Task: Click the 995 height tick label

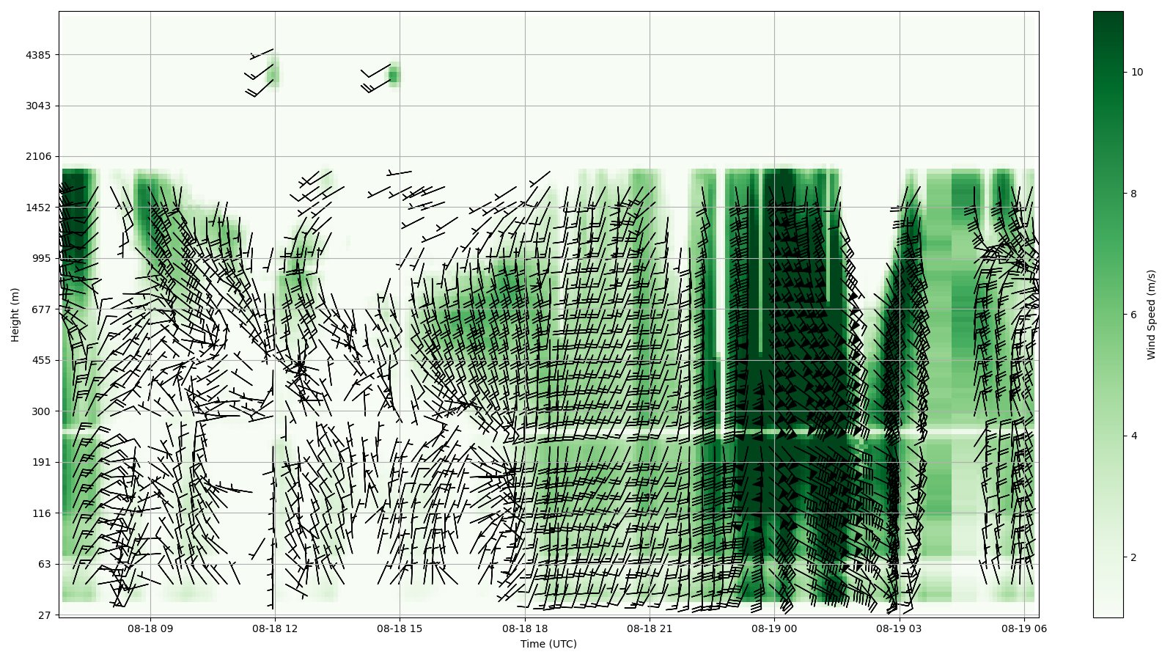Action: (x=41, y=258)
